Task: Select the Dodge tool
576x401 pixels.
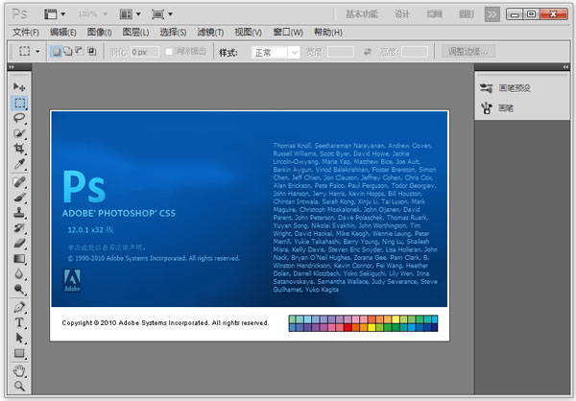Action: (19, 290)
